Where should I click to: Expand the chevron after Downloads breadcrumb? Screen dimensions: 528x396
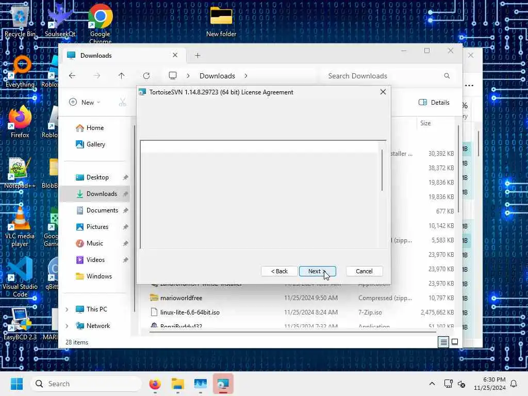coord(246,76)
